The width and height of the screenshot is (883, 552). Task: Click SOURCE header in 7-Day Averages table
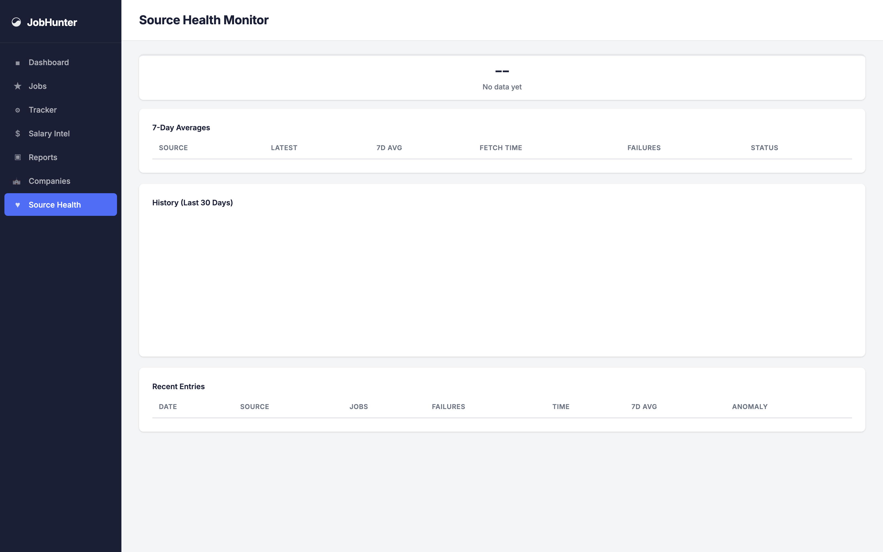(x=173, y=148)
